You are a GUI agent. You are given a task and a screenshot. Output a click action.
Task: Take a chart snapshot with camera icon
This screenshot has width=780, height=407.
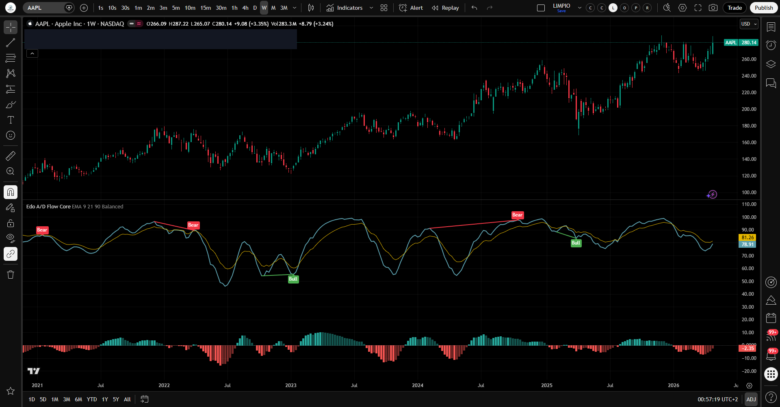pyautogui.click(x=713, y=8)
